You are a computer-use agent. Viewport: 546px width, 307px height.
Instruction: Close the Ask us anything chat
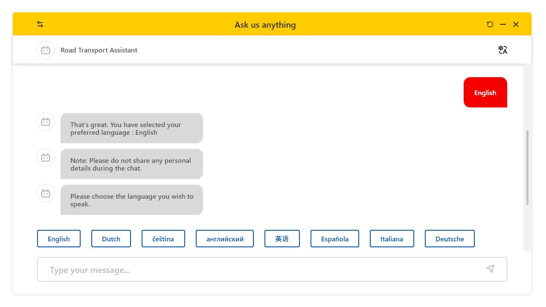click(x=516, y=24)
